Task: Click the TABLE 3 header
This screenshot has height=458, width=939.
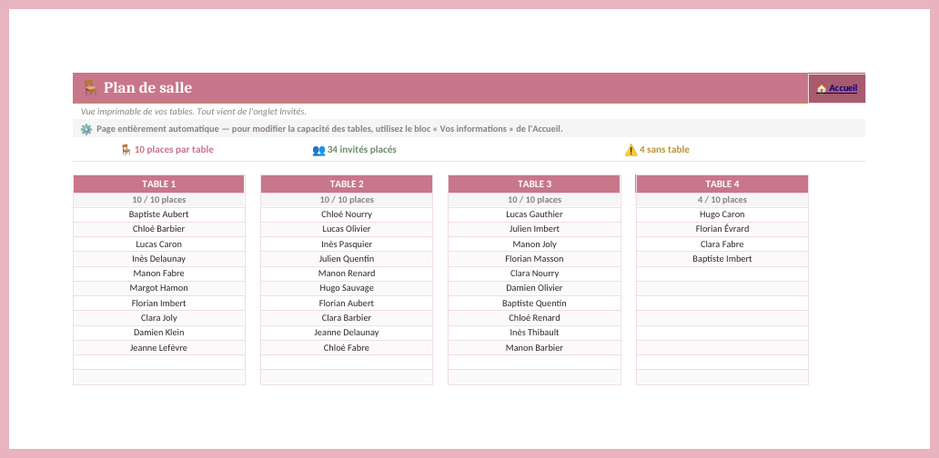Action: pyautogui.click(x=534, y=184)
